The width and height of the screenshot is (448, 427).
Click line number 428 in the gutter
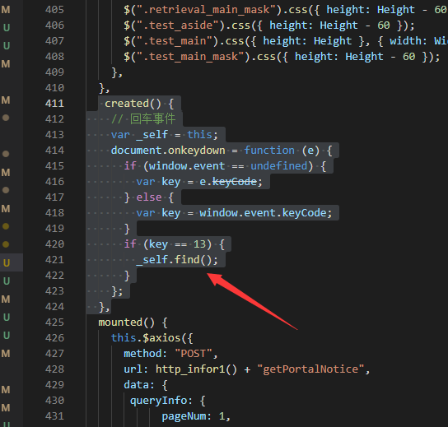(x=54, y=369)
